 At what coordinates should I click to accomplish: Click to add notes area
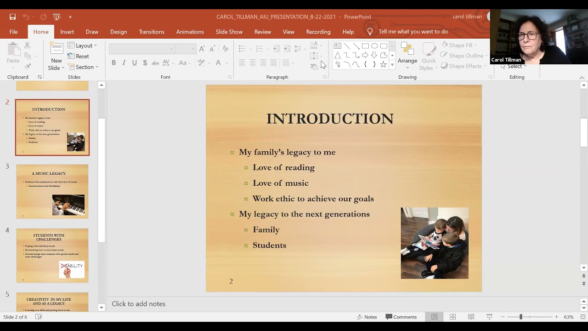pyautogui.click(x=139, y=304)
